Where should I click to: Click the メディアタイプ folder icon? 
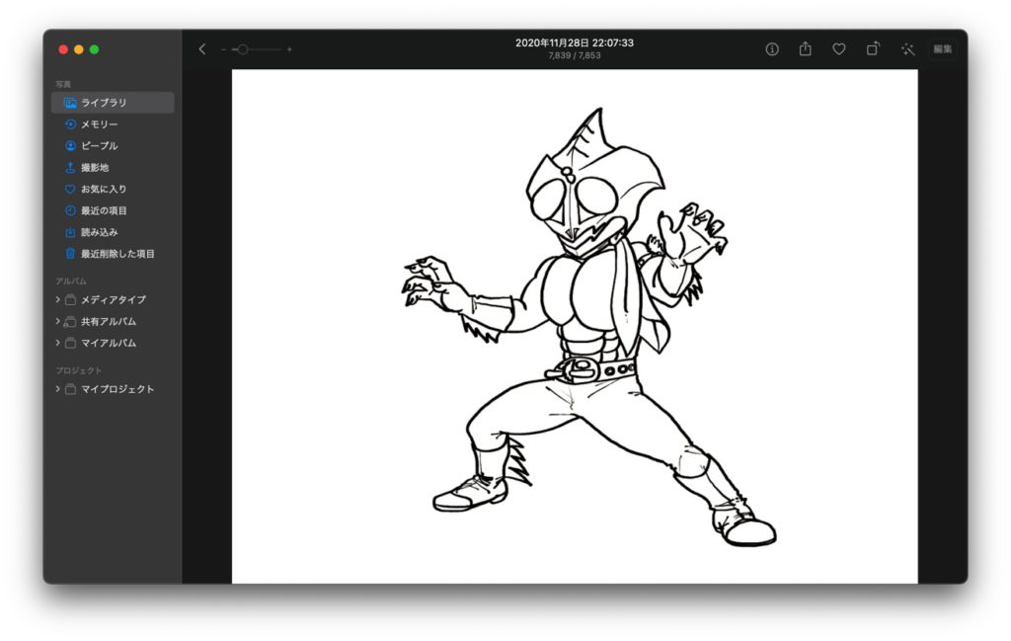coord(70,300)
